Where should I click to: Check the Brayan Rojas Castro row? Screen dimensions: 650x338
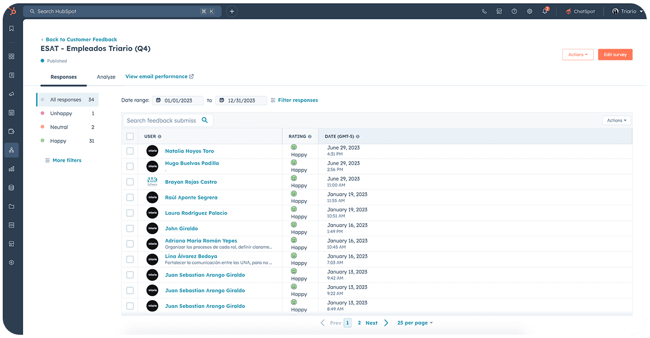[x=130, y=182]
